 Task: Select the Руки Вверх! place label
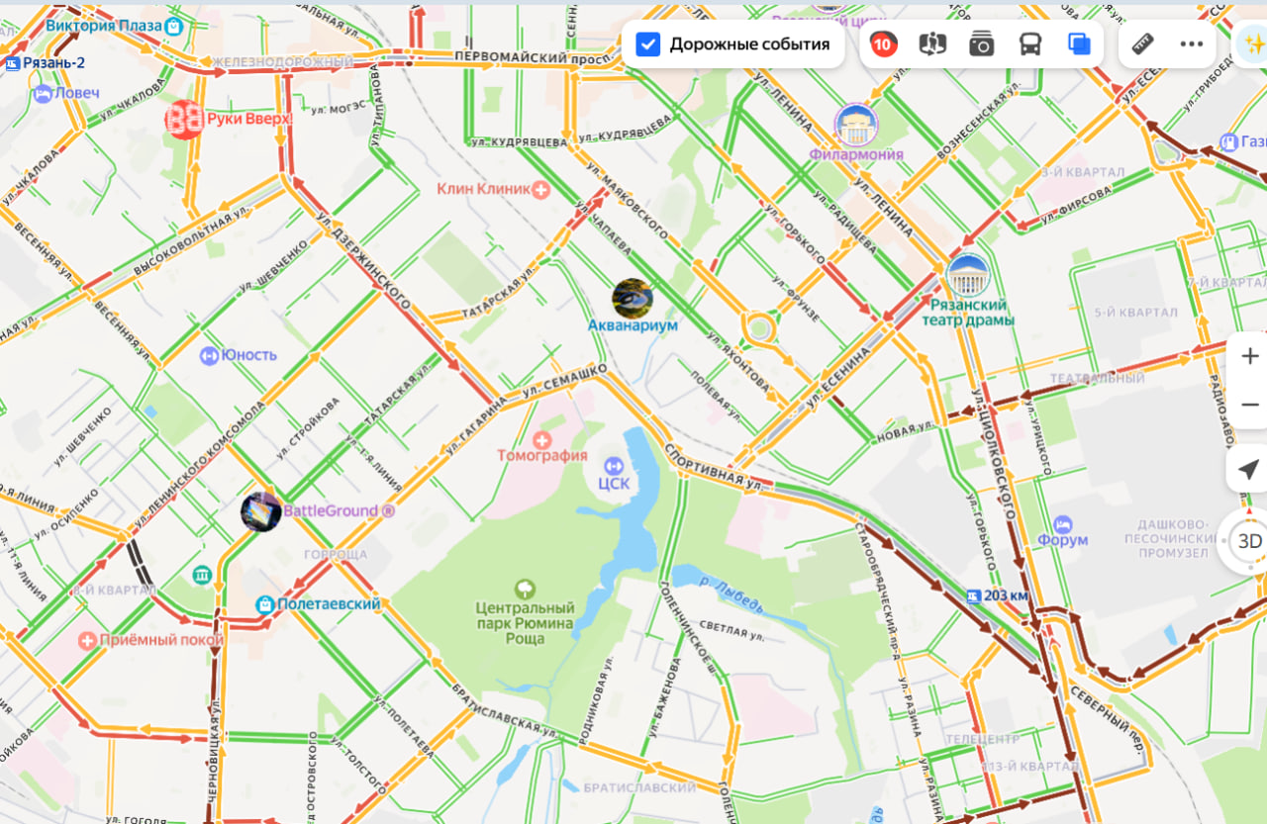[249, 120]
